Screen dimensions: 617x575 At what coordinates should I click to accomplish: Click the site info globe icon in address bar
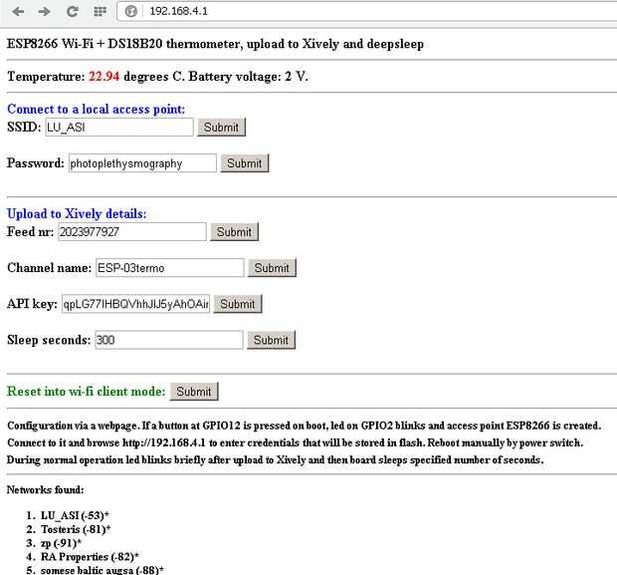tap(130, 11)
